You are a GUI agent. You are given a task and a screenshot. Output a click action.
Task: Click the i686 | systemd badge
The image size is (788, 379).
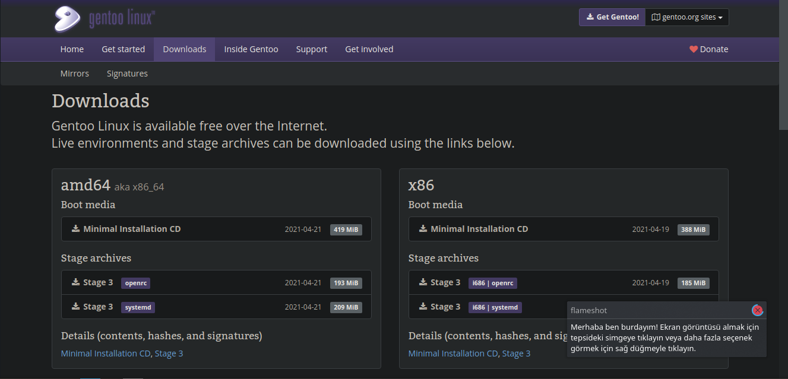click(495, 307)
